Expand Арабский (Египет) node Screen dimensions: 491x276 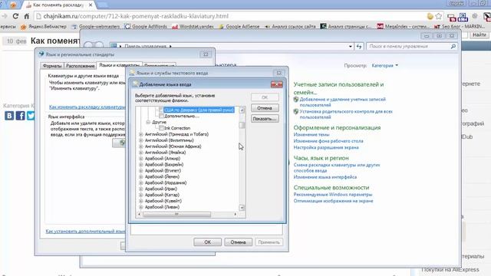coord(141,170)
